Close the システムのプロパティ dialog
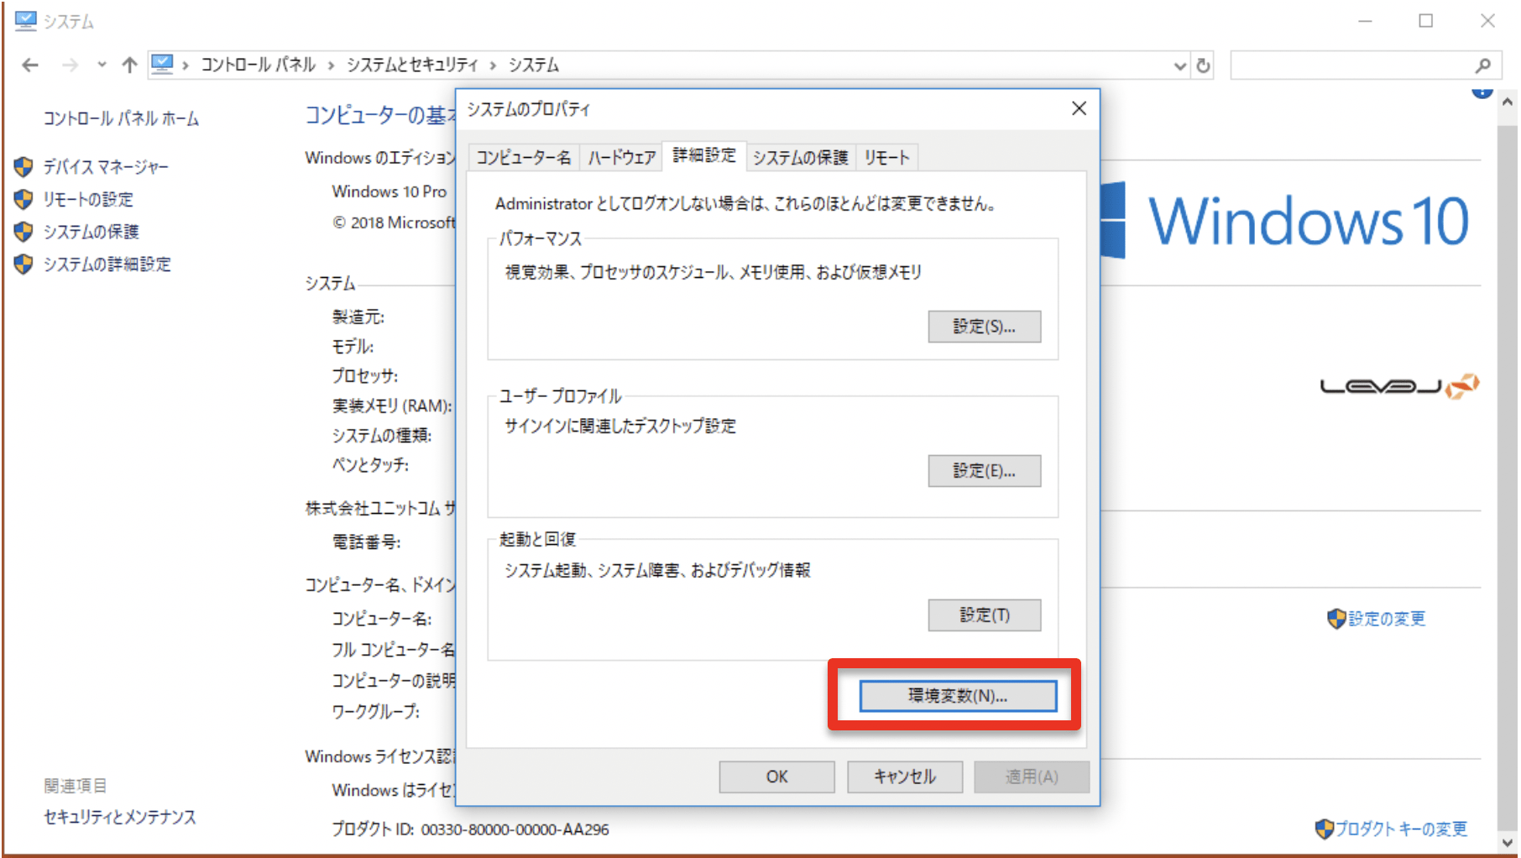 [1079, 108]
